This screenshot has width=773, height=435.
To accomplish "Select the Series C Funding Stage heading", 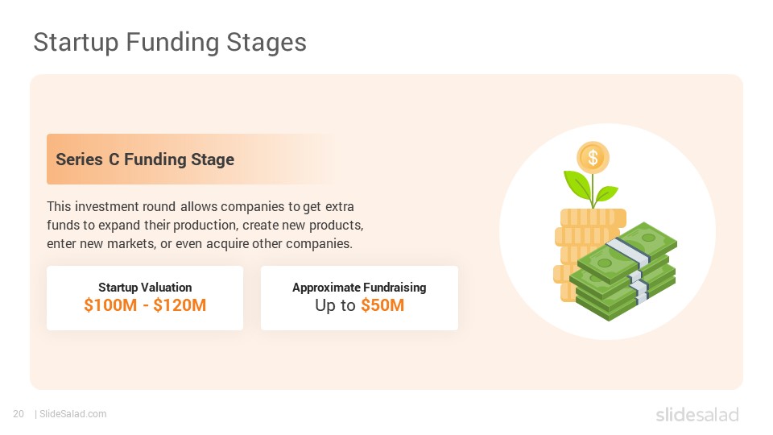I will 145,159.
